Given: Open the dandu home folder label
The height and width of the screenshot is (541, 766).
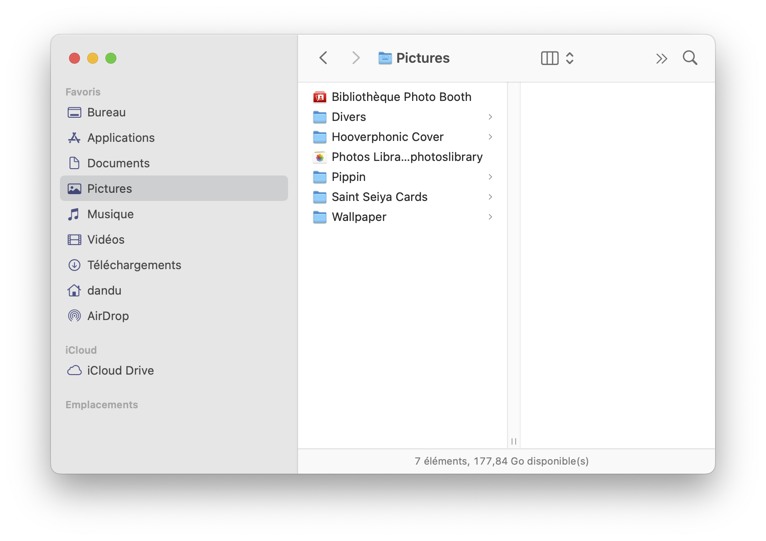Looking at the screenshot, I should point(104,291).
